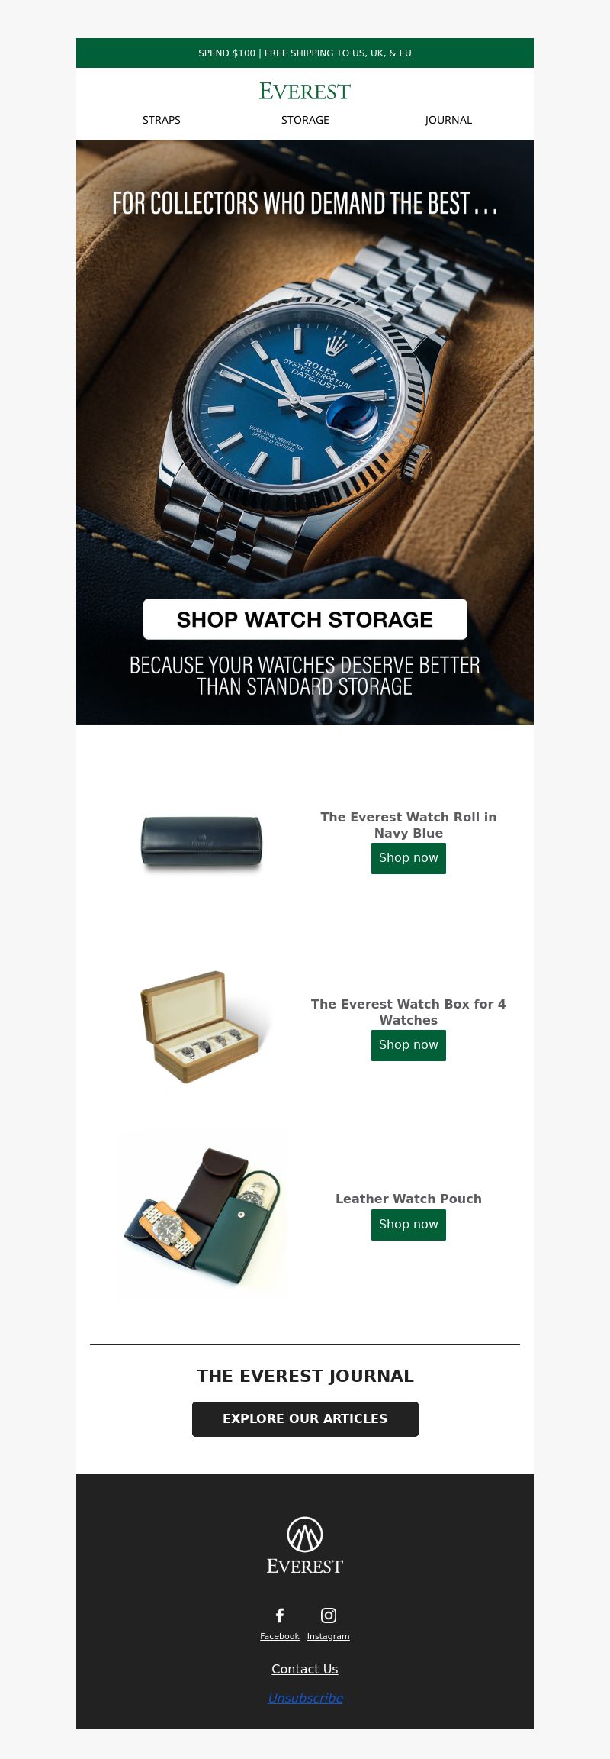This screenshot has width=610, height=1759.
Task: Open the wooden watch box image
Action: tap(202, 1027)
